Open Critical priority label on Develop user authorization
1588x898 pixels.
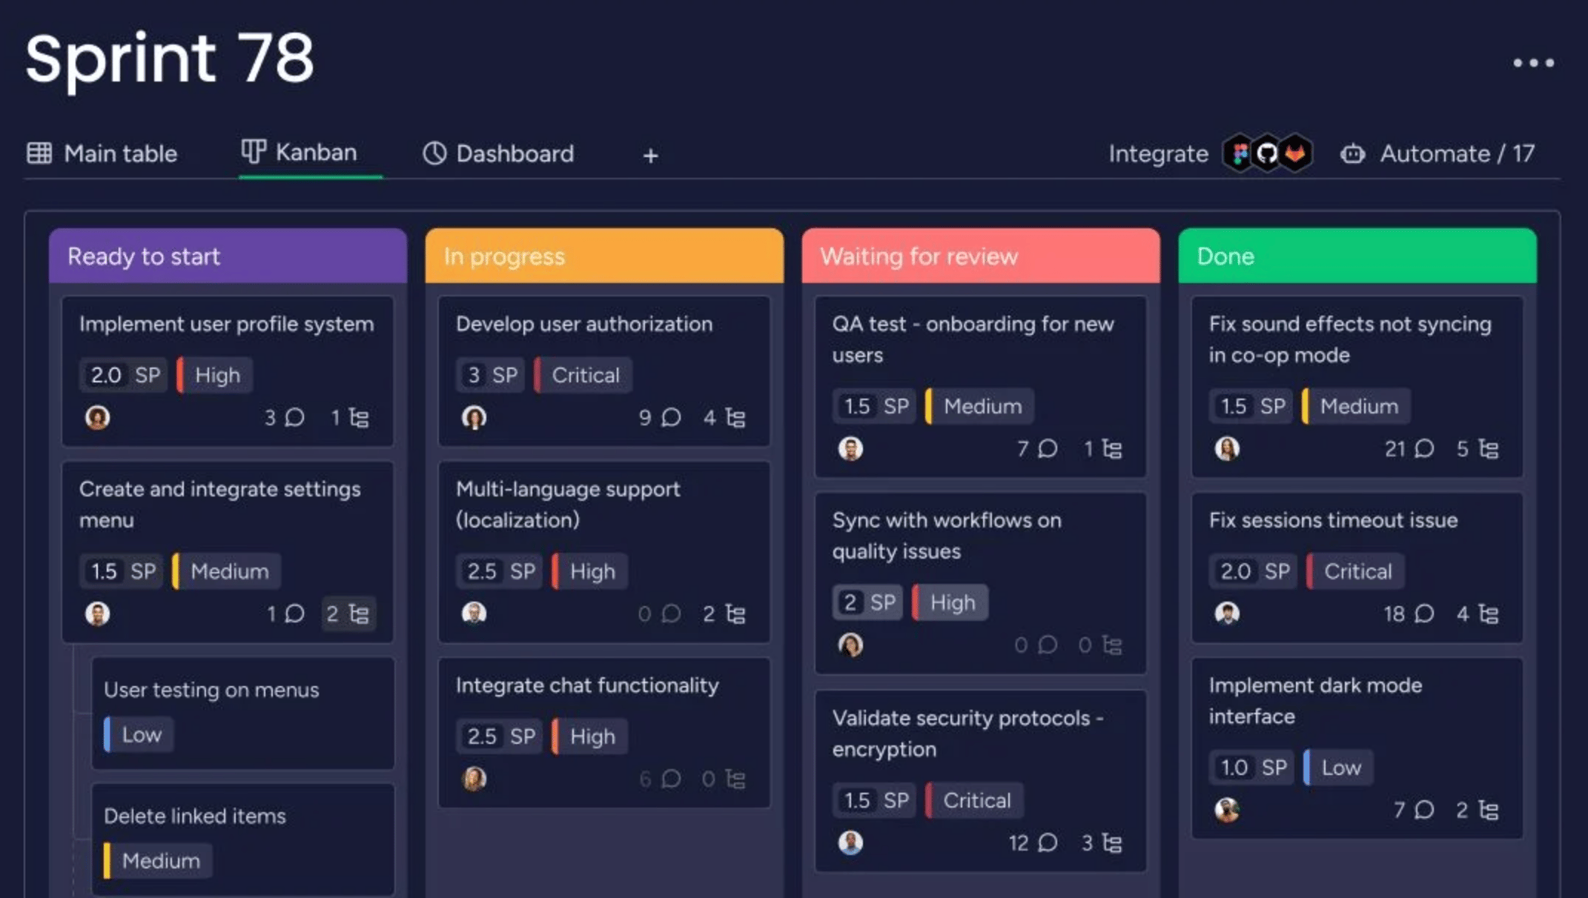[584, 376]
